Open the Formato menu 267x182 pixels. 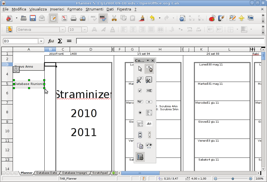75,9
